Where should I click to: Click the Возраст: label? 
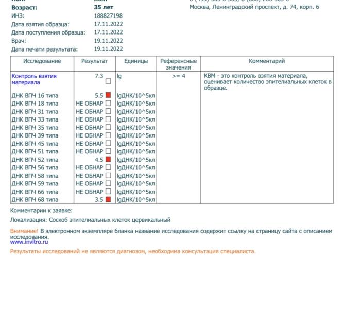tap(24, 7)
